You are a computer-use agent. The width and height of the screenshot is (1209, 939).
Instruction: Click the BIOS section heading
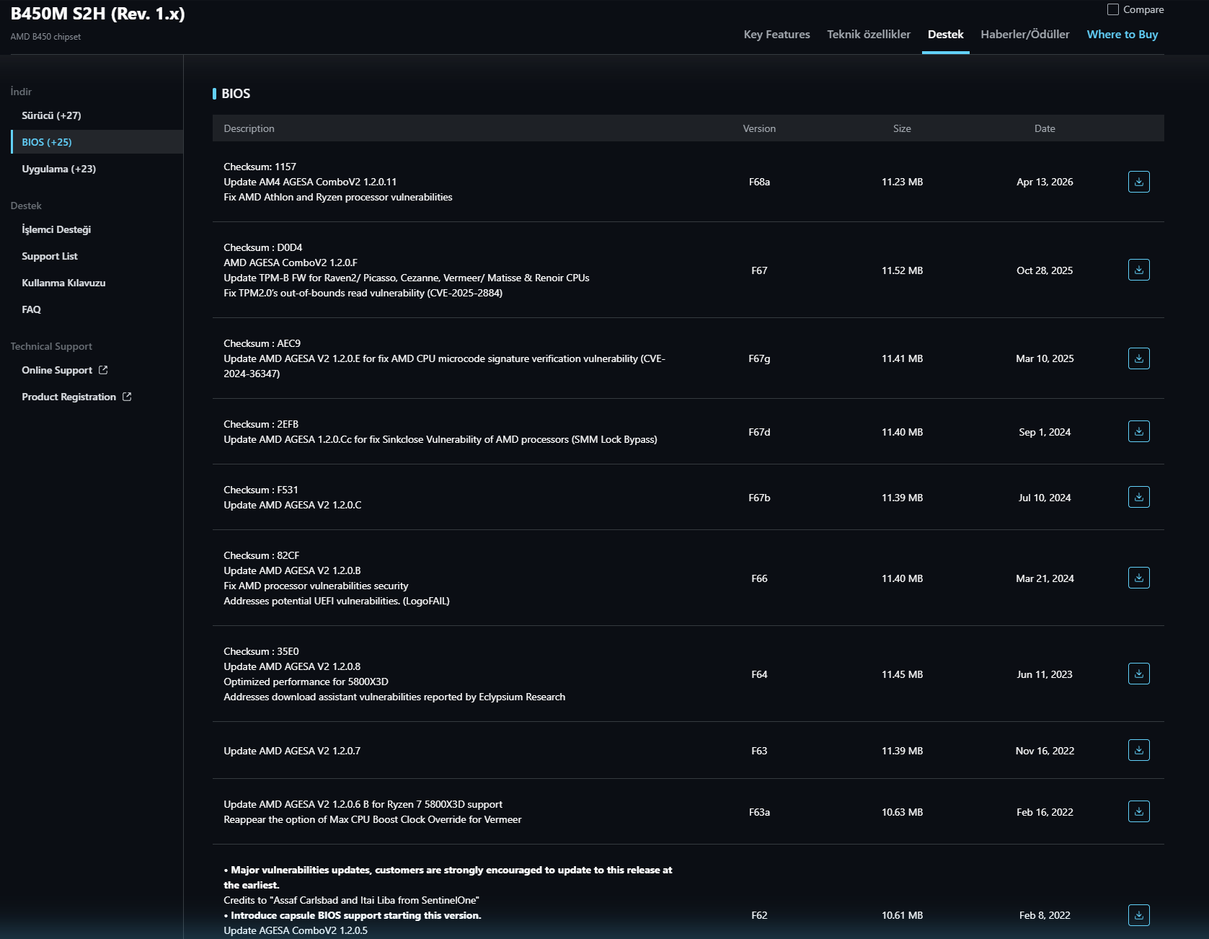click(x=236, y=94)
